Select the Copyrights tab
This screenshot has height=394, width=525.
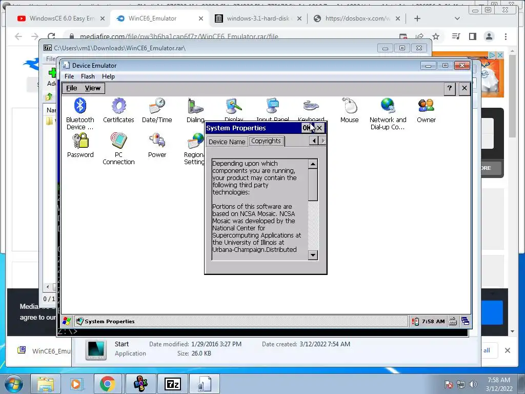tap(266, 141)
